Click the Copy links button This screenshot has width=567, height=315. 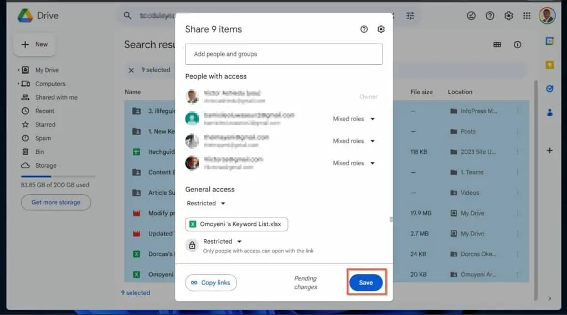[211, 282]
